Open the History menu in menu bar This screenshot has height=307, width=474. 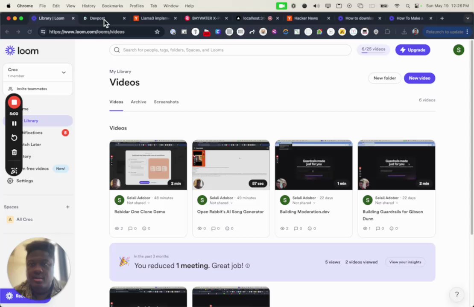(x=88, y=6)
